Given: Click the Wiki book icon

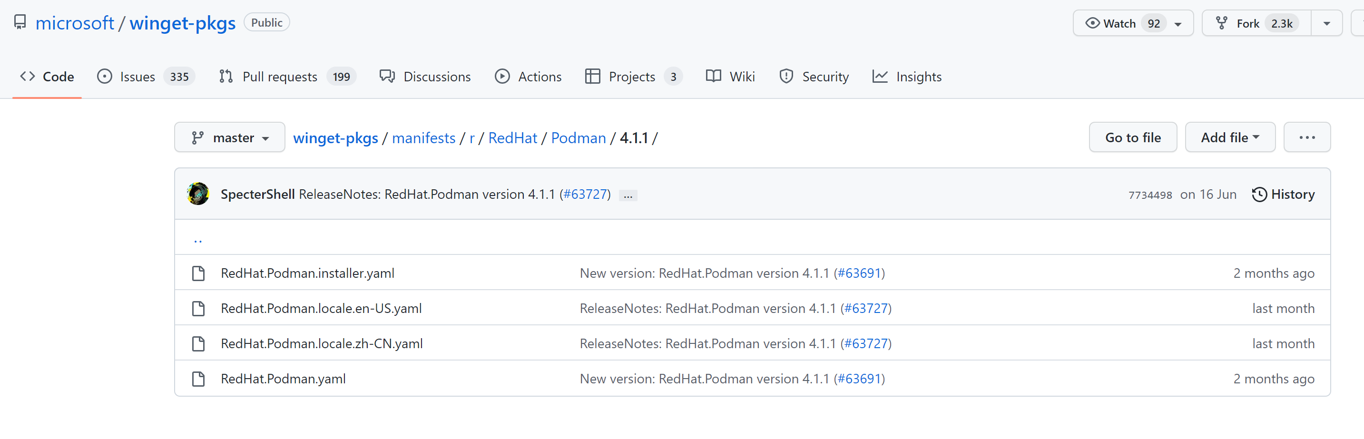Looking at the screenshot, I should coord(713,76).
